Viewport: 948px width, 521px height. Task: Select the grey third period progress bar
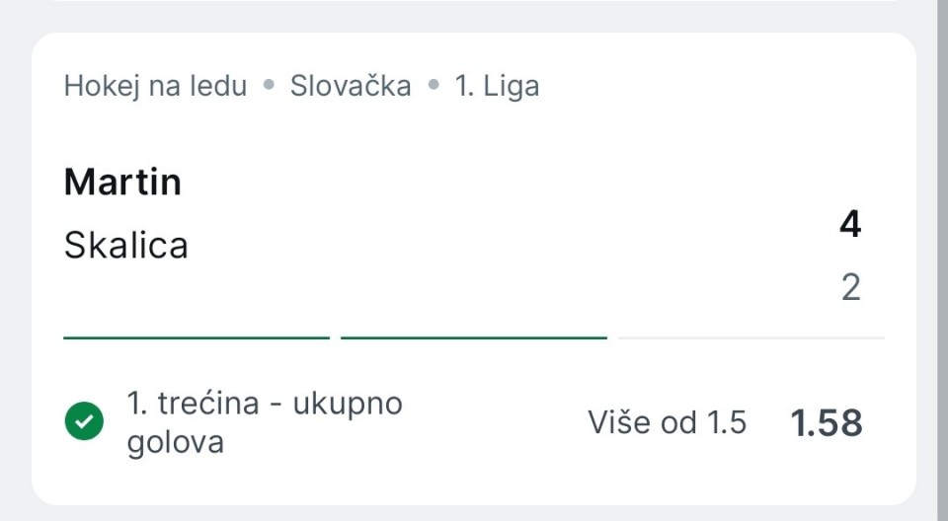750,337
